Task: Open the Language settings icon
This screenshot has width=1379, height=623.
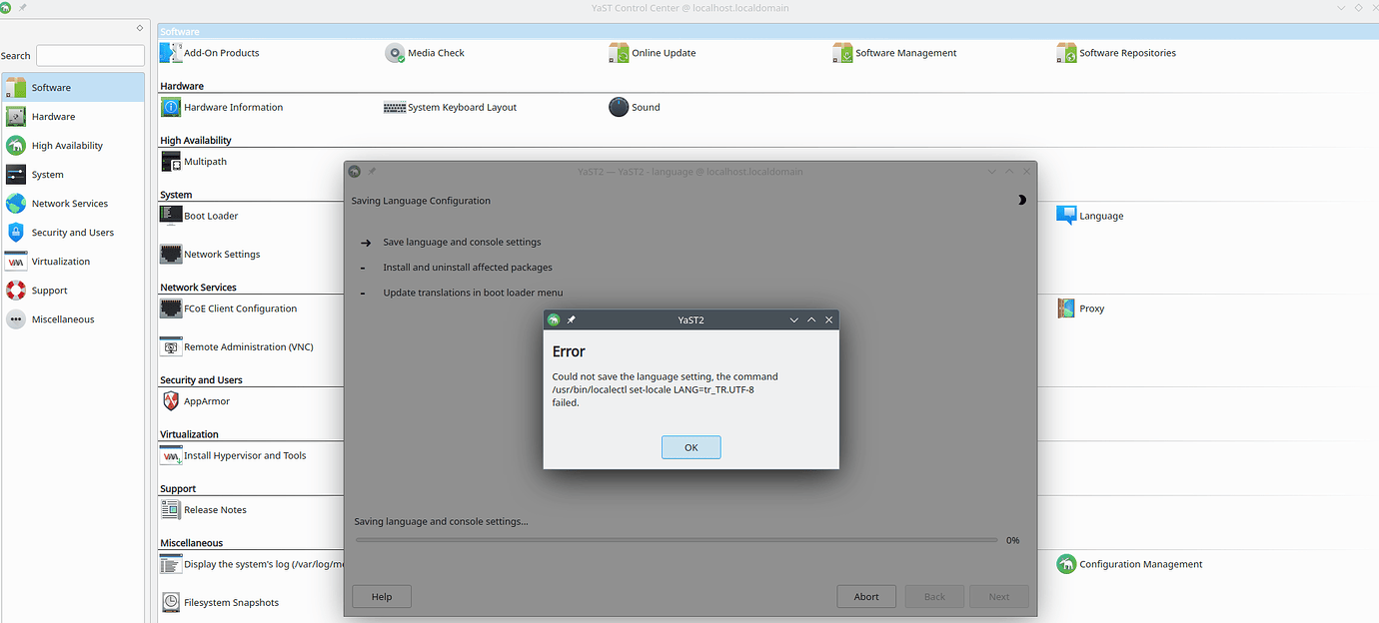Action: pyautogui.click(x=1065, y=215)
